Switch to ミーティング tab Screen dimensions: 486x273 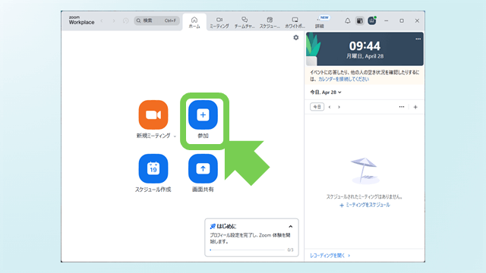click(x=219, y=22)
